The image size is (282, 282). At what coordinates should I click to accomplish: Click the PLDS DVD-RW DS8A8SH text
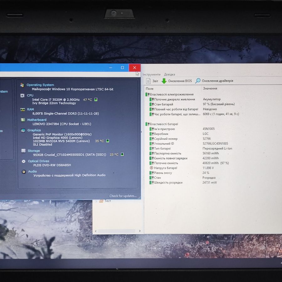52,165
